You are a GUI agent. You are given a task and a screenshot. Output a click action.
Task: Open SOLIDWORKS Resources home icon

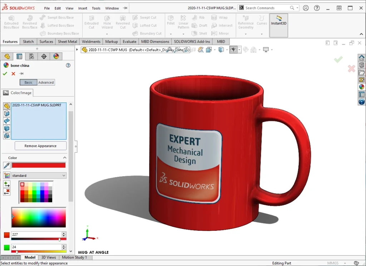click(x=361, y=58)
